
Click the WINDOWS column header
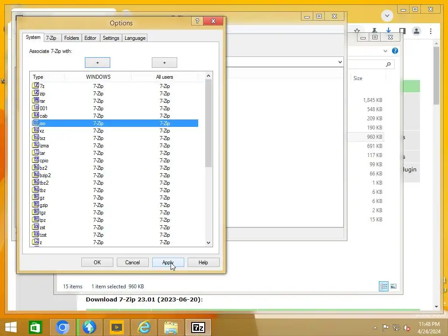(x=98, y=77)
